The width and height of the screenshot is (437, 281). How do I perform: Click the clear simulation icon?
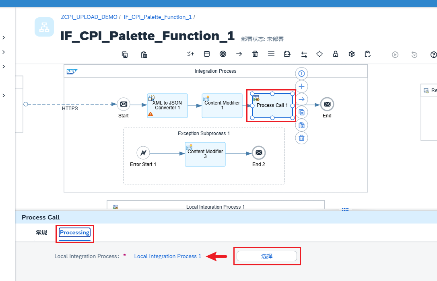click(x=414, y=55)
